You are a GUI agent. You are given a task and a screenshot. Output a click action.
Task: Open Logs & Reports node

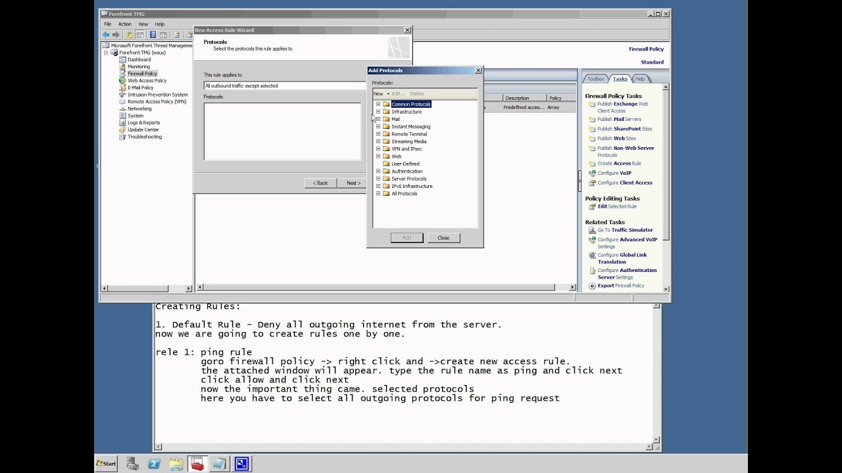(x=143, y=123)
